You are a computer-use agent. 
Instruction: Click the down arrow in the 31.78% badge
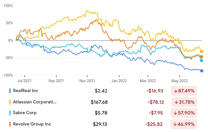coord(176,102)
